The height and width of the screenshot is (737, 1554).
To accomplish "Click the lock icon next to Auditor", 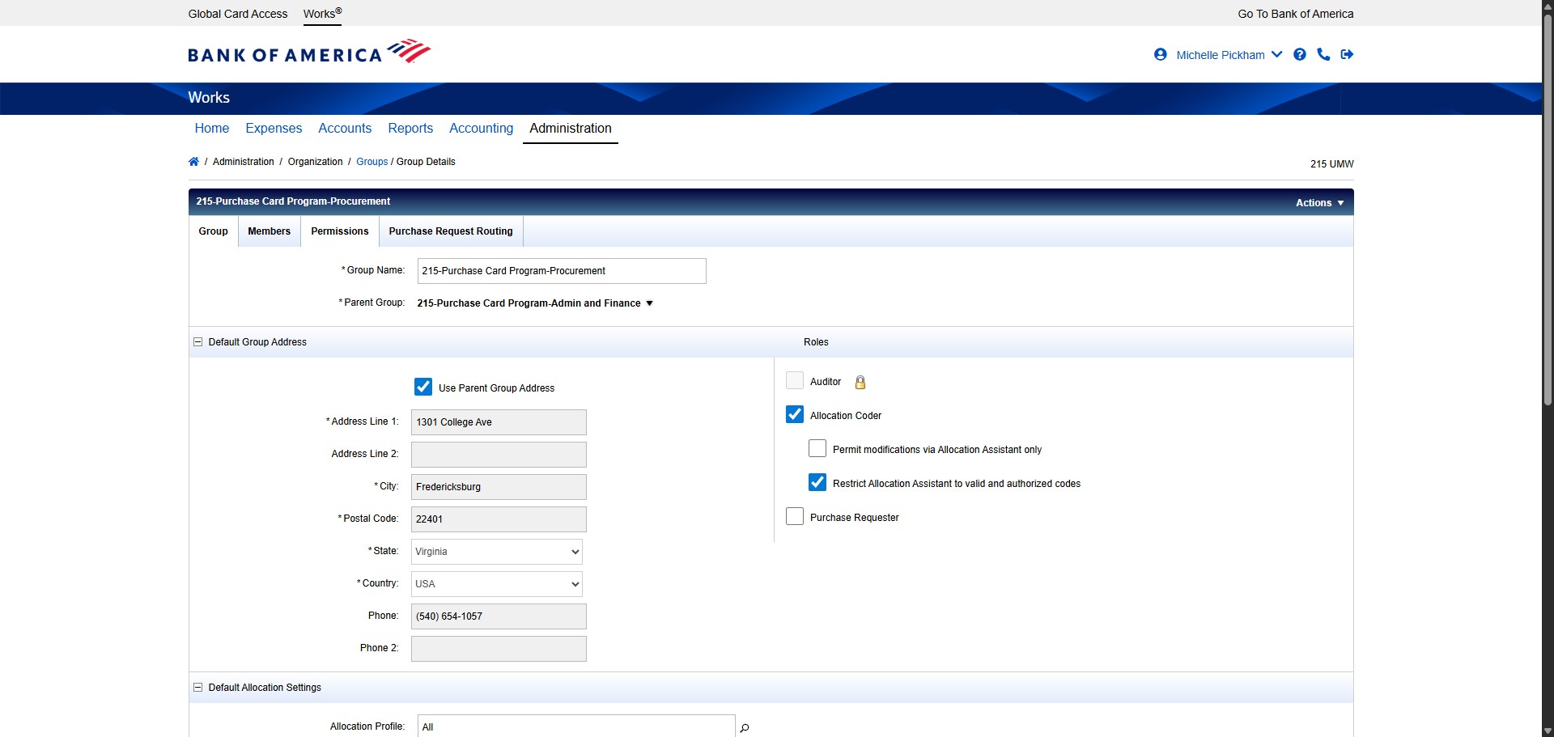I will tap(860, 382).
